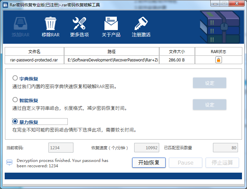The width and height of the screenshot is (247, 189).
Task: Click 设定 button for 智能恢复
Action: coord(210,105)
